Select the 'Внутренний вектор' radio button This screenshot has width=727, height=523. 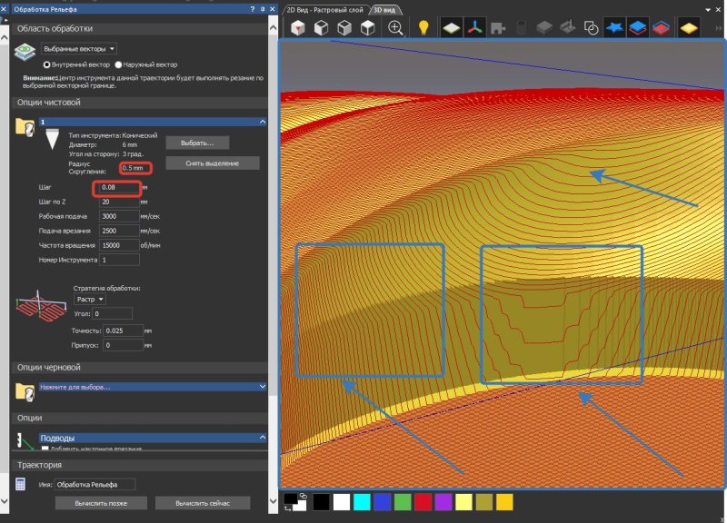[x=48, y=65]
